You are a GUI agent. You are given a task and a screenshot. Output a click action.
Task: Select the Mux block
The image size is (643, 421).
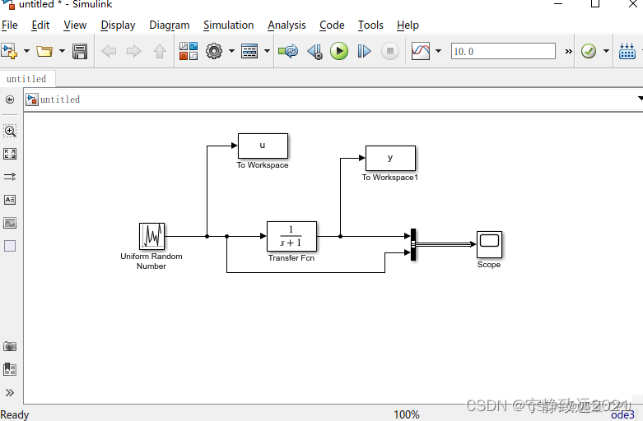[x=413, y=244]
